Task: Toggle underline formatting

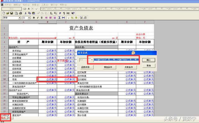Action: click(x=42, y=18)
